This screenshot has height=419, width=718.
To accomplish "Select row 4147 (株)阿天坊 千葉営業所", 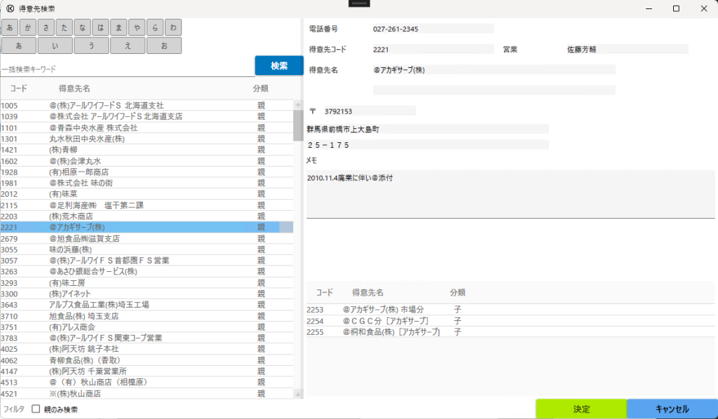I will (147, 371).
